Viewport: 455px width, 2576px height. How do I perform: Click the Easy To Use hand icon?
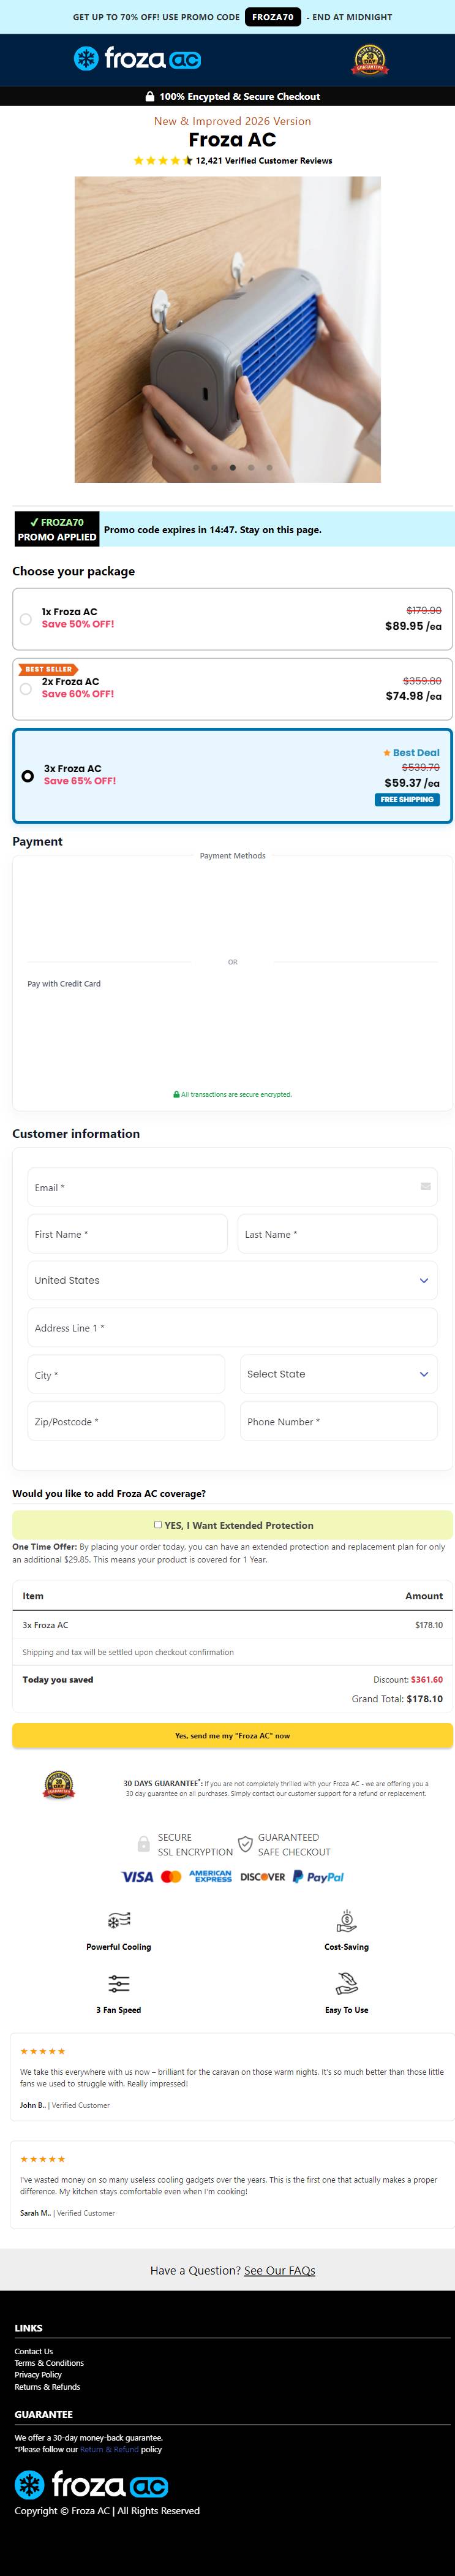pyautogui.click(x=346, y=1983)
